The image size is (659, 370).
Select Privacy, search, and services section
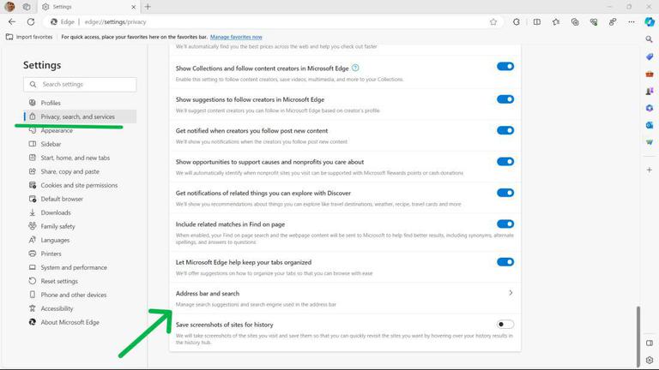tap(80, 116)
